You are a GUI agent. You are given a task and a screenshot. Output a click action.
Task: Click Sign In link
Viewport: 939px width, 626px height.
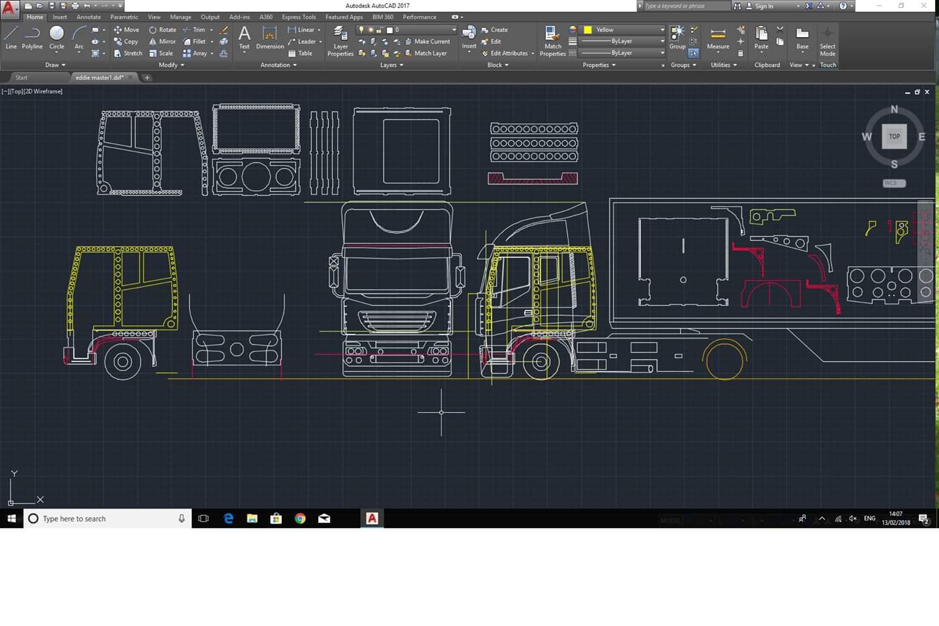[x=764, y=6]
